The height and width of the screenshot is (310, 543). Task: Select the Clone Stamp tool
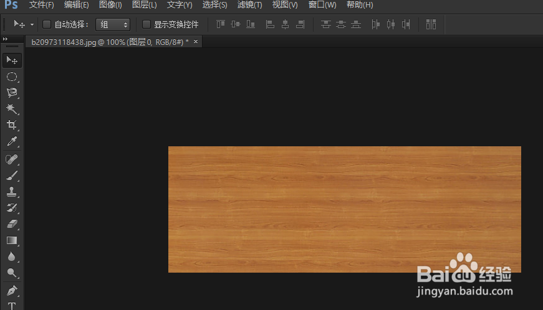pyautogui.click(x=12, y=192)
